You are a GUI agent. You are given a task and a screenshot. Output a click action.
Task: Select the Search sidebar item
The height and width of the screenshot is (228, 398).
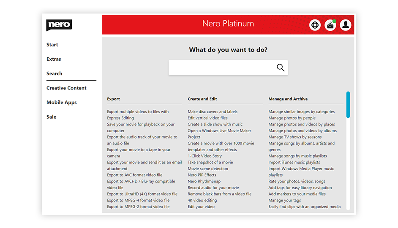click(x=55, y=73)
